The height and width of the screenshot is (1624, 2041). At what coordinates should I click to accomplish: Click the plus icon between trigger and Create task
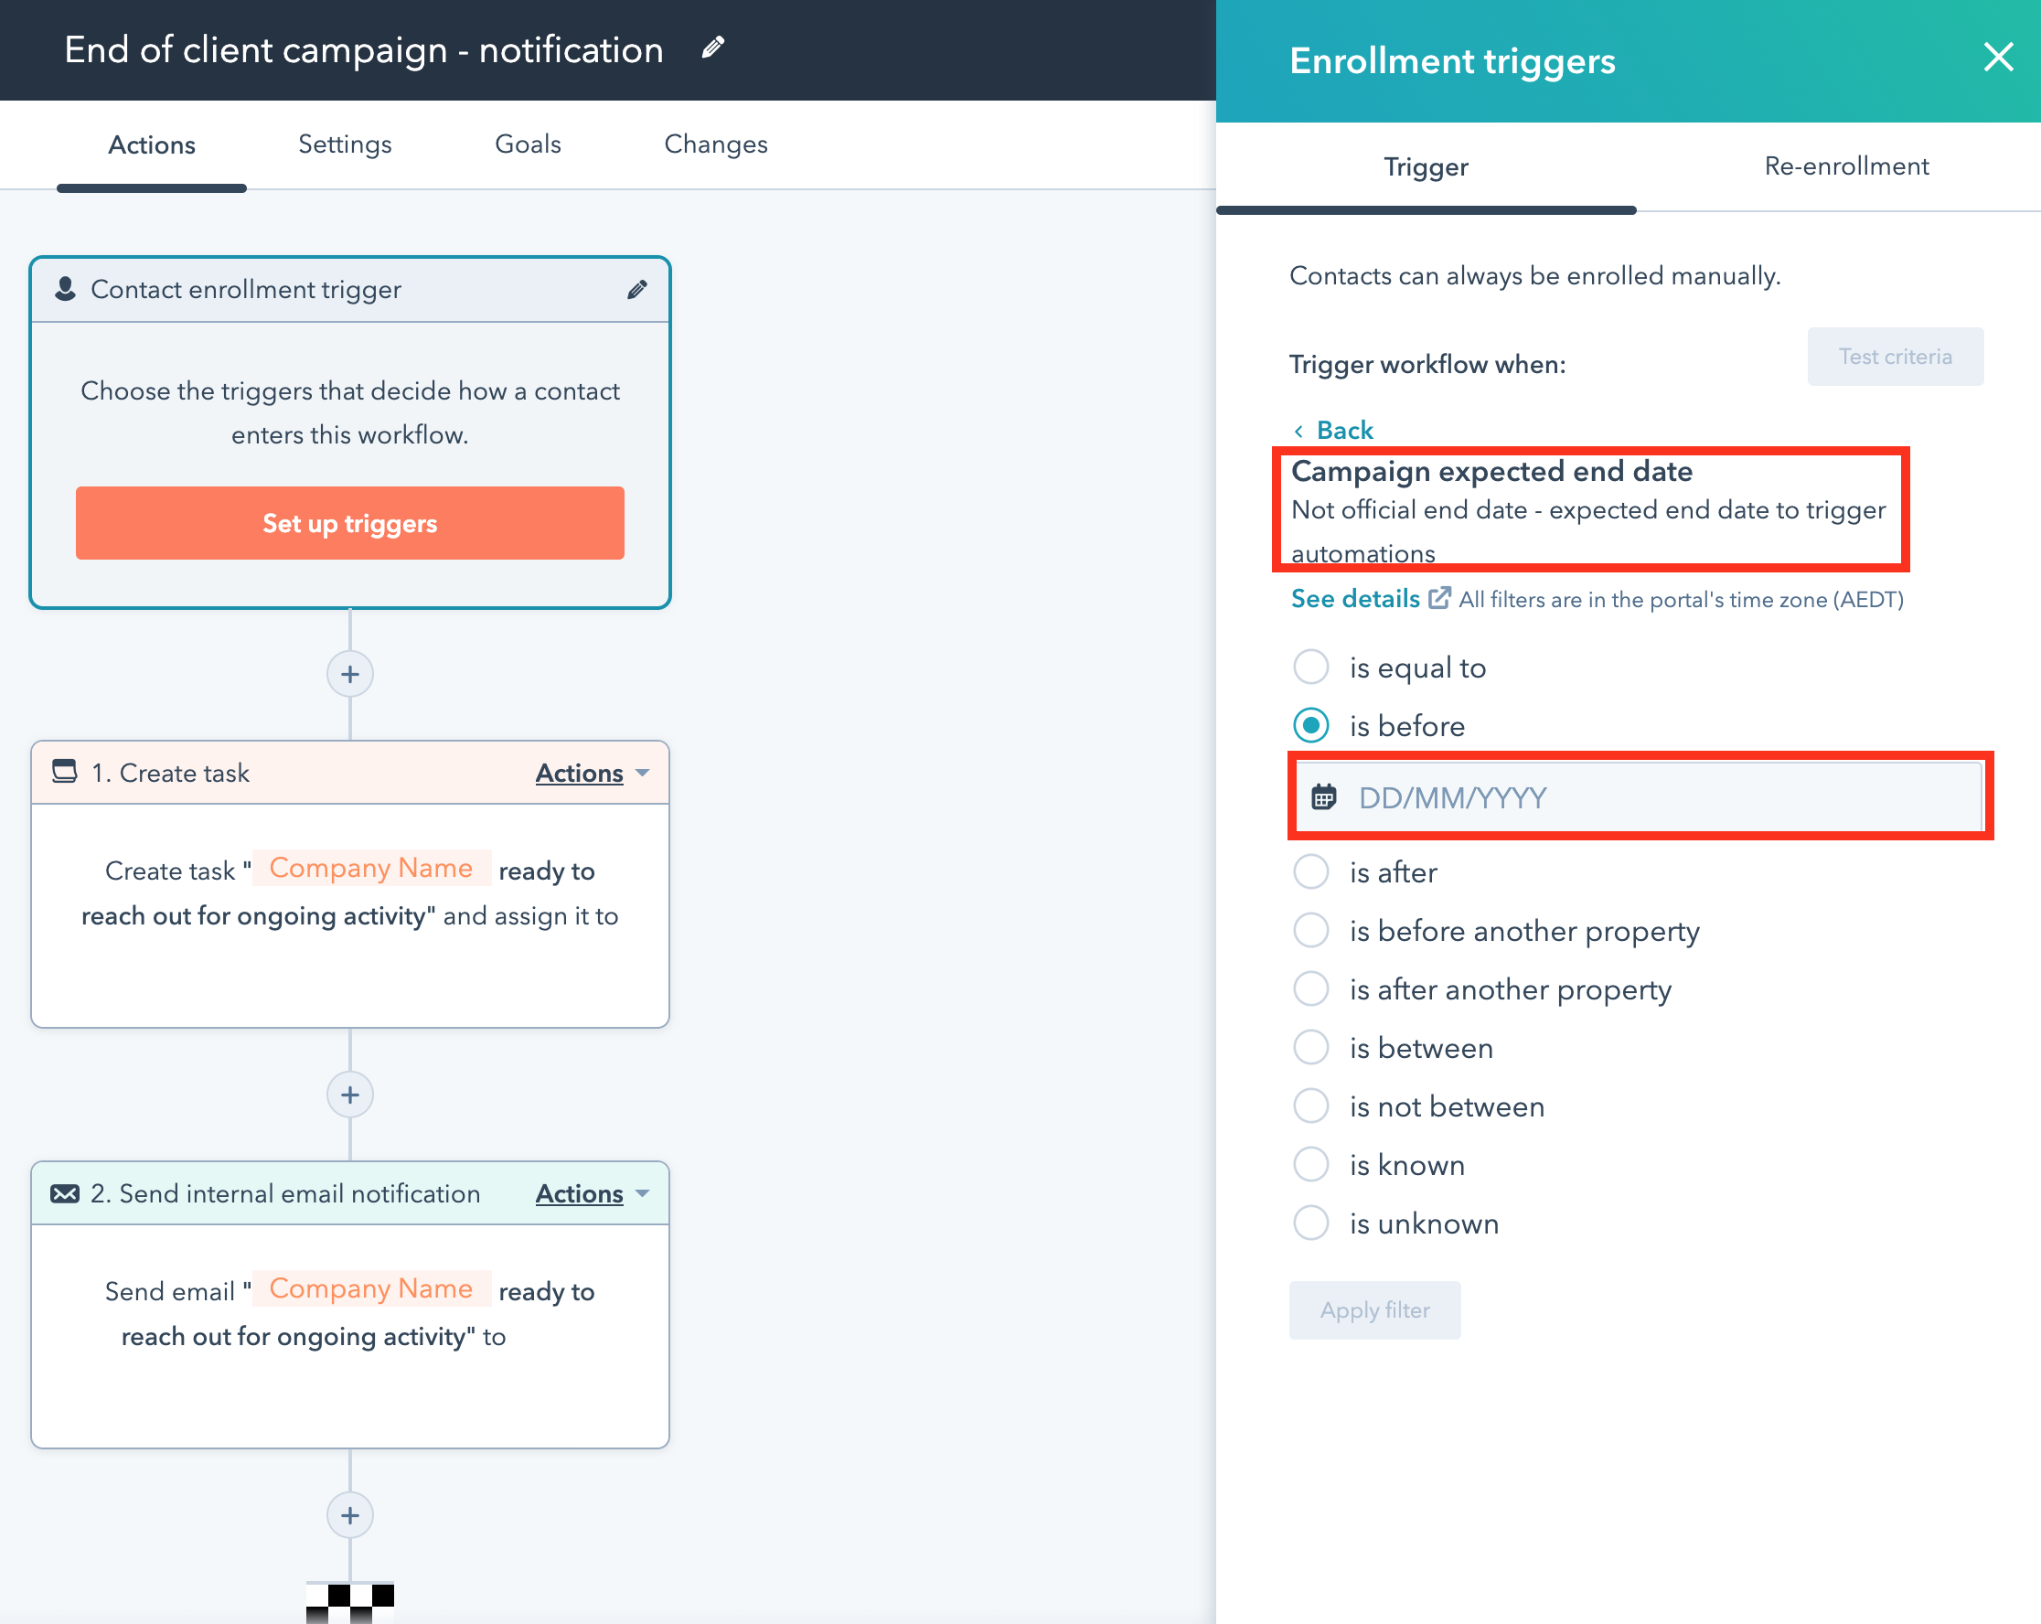coord(349,674)
